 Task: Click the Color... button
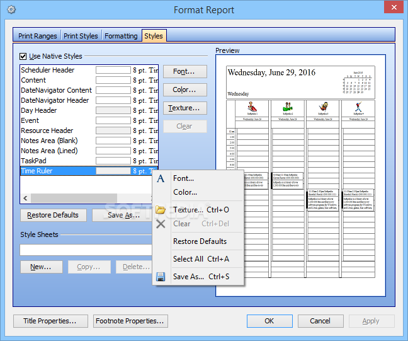pyautogui.click(x=185, y=90)
